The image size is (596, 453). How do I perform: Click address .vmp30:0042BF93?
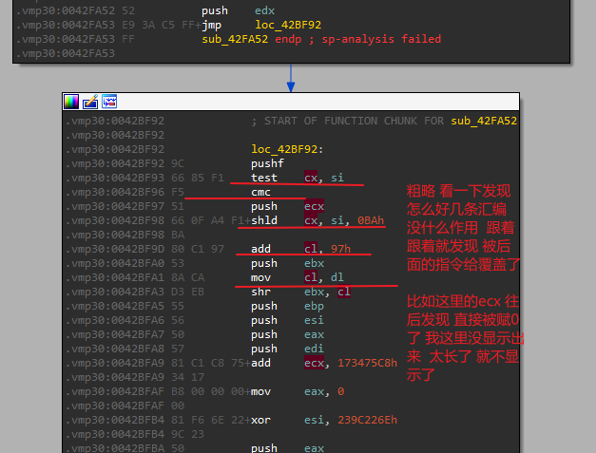[115, 178]
